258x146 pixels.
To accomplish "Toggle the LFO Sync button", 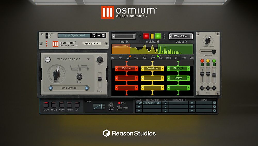I will pyautogui.click(x=119, y=103).
